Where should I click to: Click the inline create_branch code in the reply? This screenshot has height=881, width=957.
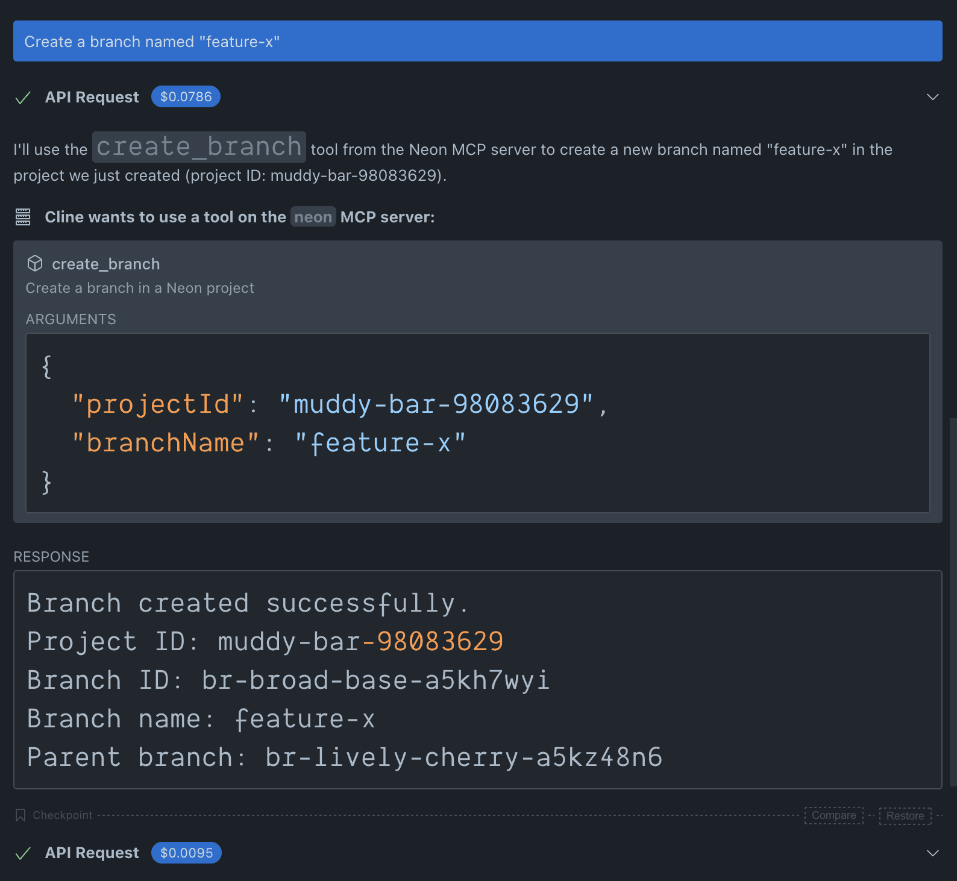tap(199, 147)
